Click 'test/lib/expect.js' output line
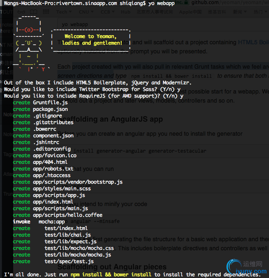This screenshot has width=269, height=278. coord(55,242)
